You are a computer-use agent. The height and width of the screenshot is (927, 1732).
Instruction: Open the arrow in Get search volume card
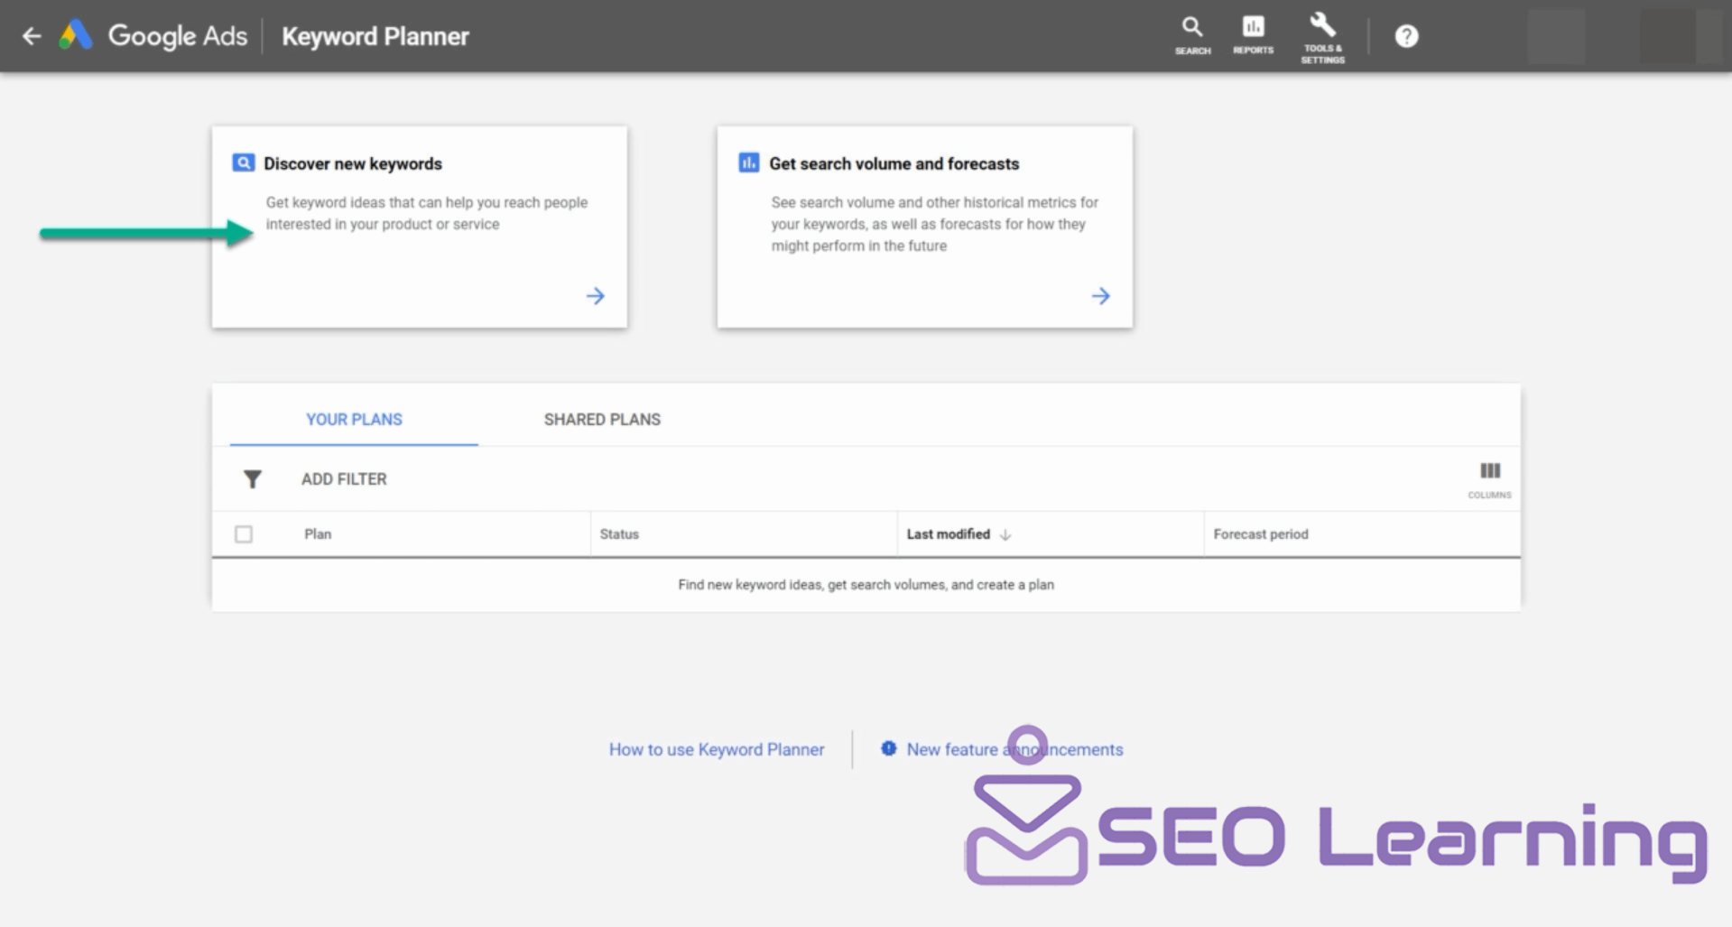point(1100,296)
